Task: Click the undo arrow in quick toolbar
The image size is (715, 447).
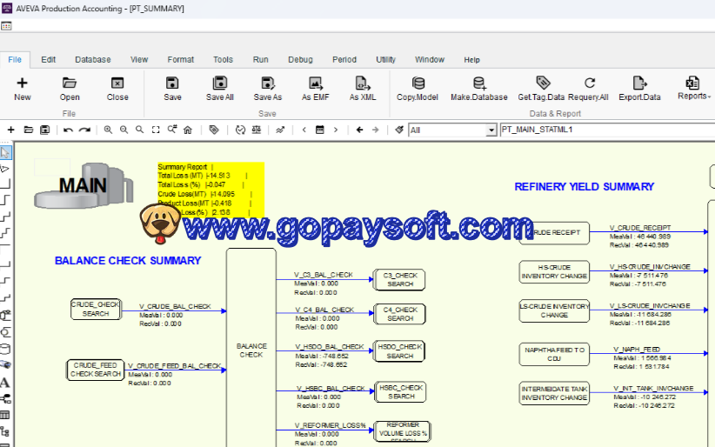Action: point(68,130)
